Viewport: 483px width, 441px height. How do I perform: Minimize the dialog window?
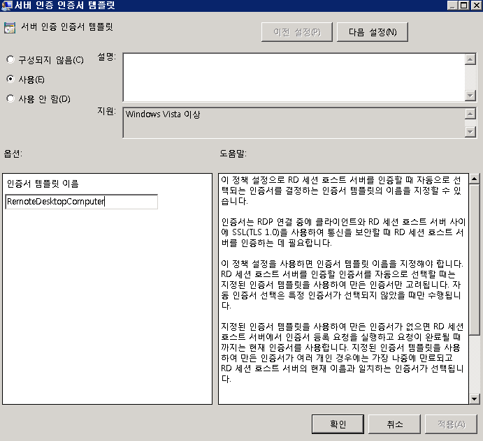(x=452, y=5)
